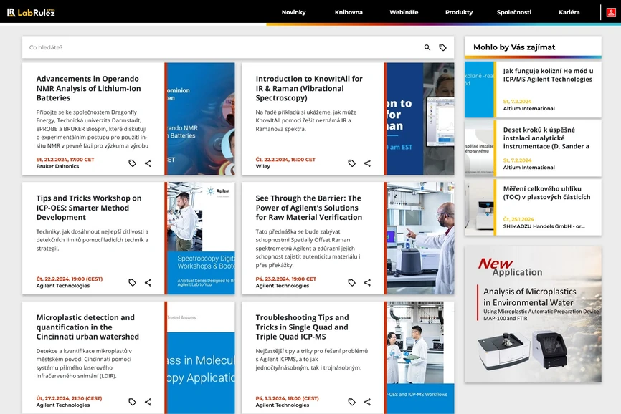Screen dimensions: 621x414
Task: Share the KnowItAll IR & Raman webinar
Action: tap(368, 163)
